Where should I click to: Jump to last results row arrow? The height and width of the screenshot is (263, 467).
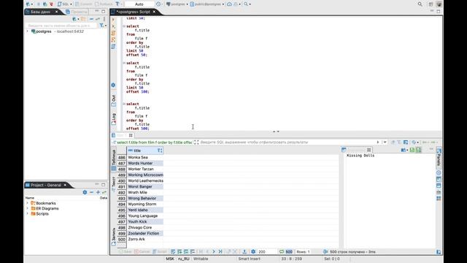(220, 251)
